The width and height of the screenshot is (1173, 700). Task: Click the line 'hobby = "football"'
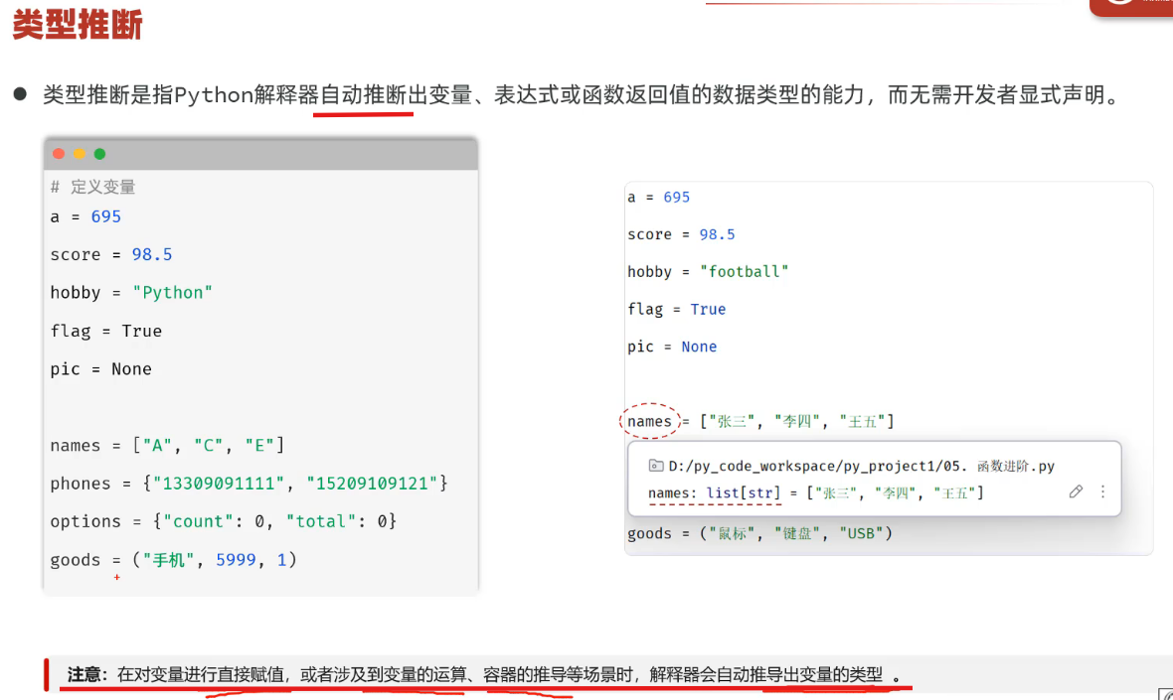pyautogui.click(x=708, y=272)
